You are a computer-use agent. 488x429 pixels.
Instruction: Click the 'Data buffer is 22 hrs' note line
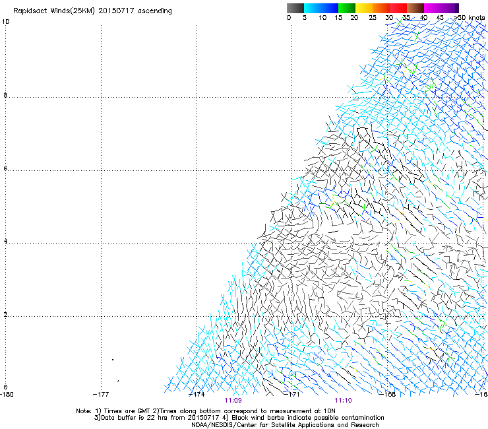[x=239, y=418]
